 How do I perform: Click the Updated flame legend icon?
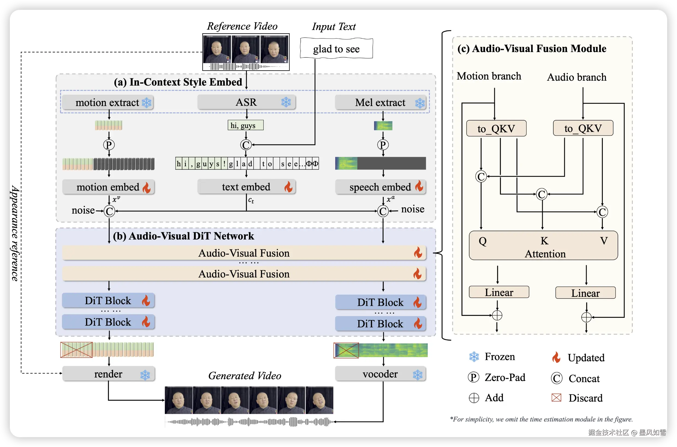pyautogui.click(x=556, y=357)
